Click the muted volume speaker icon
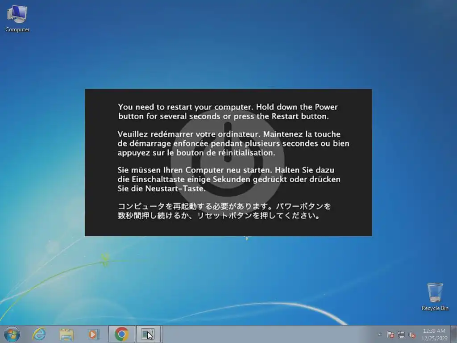The width and height of the screenshot is (457, 343). pos(412,335)
